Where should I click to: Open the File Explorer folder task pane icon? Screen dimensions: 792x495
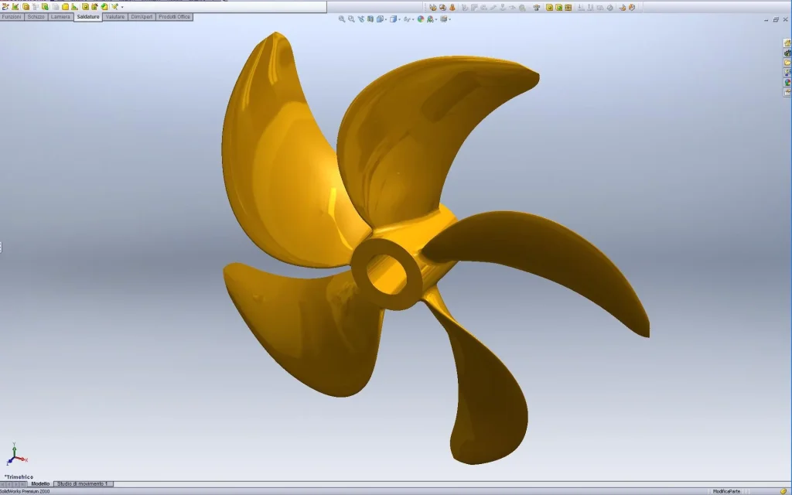point(787,63)
